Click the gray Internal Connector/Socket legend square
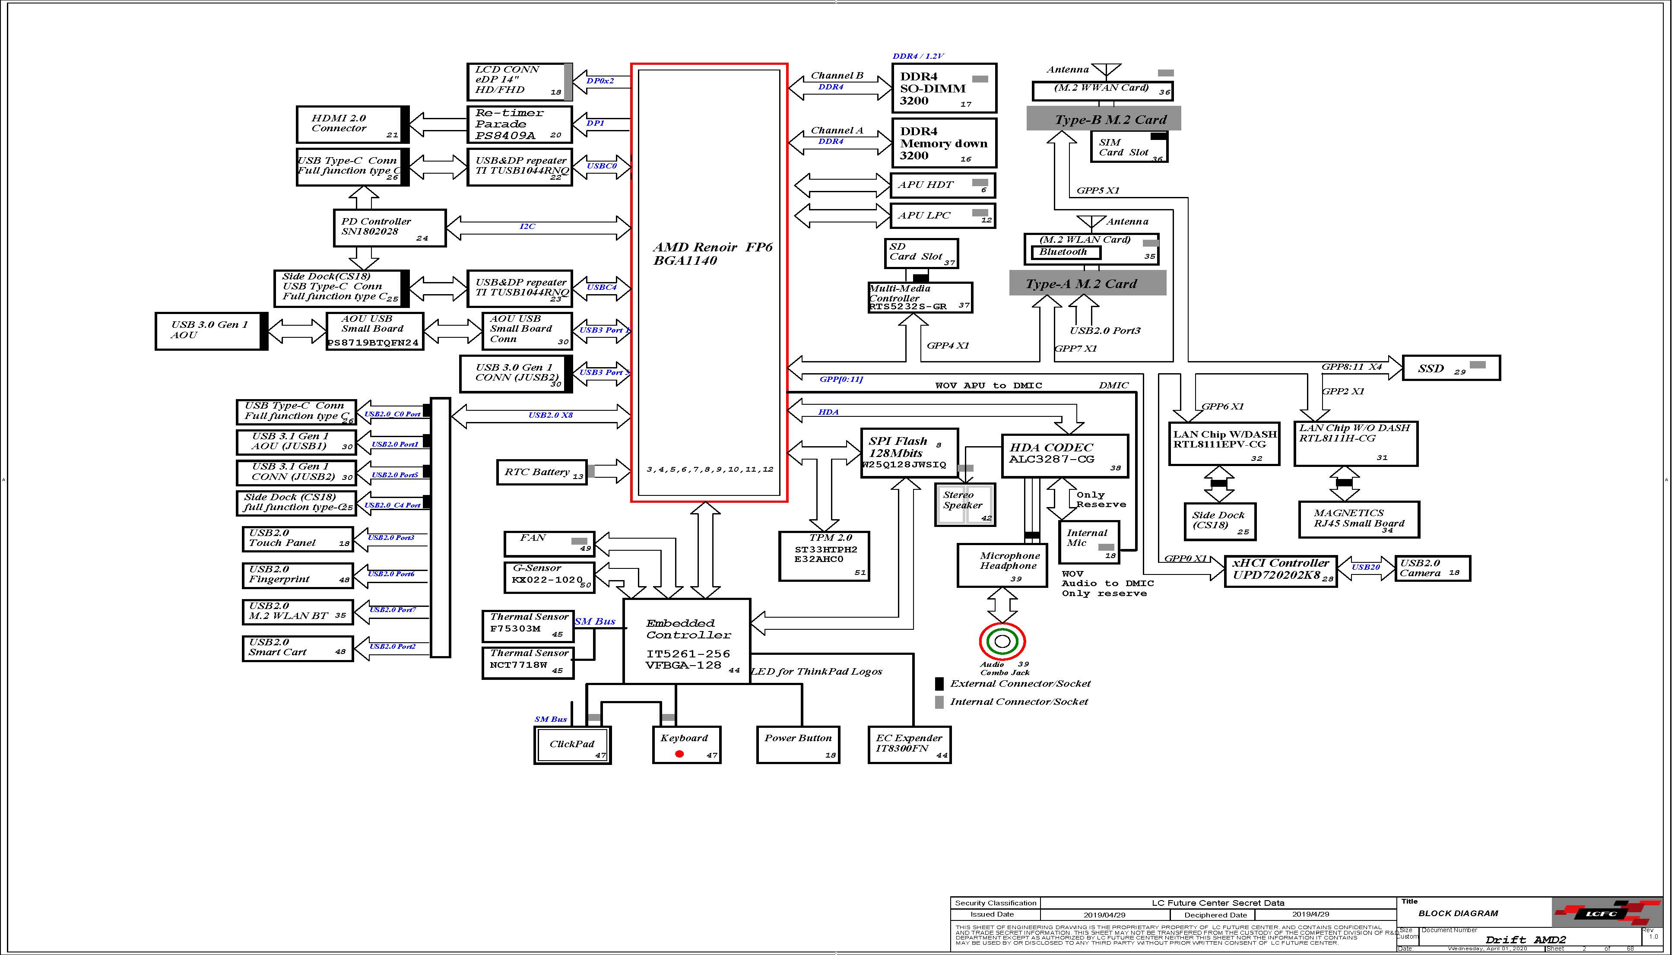Image resolution: width=1678 pixels, height=955 pixels. (x=939, y=702)
